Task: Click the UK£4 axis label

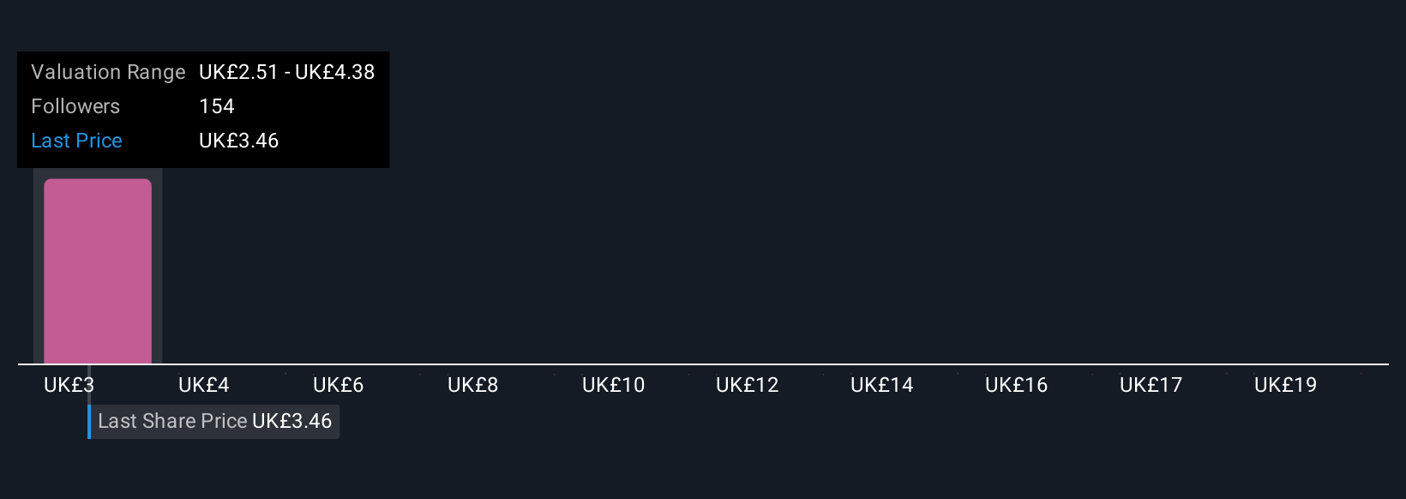Action: point(203,385)
